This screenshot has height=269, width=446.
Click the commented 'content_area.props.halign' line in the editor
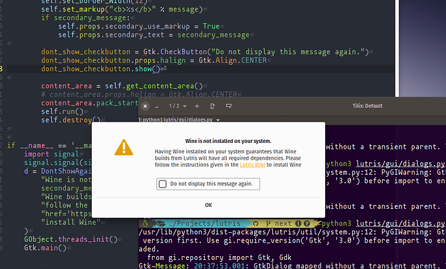pyautogui.click(x=140, y=94)
